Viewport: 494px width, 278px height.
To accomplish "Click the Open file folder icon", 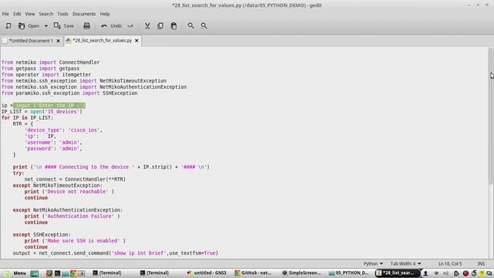I will [x=22, y=25].
